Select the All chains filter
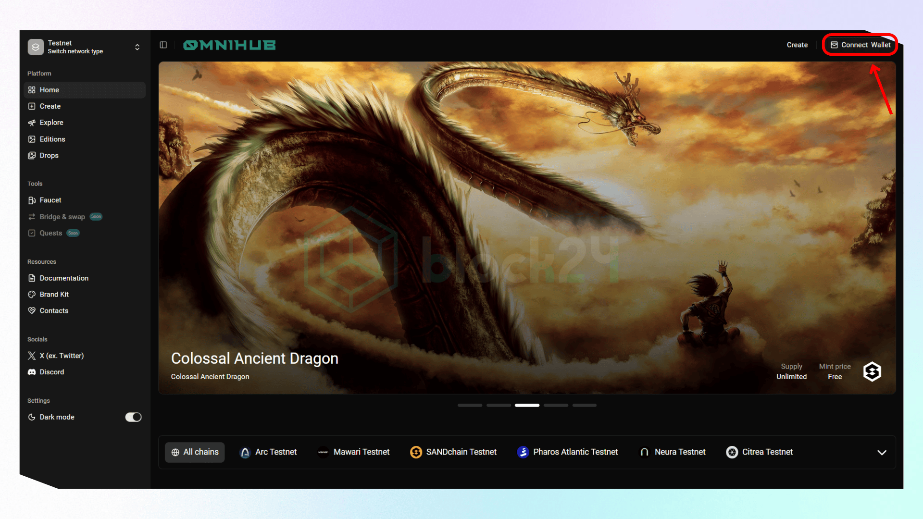Viewport: 923px width, 519px height. [x=195, y=452]
